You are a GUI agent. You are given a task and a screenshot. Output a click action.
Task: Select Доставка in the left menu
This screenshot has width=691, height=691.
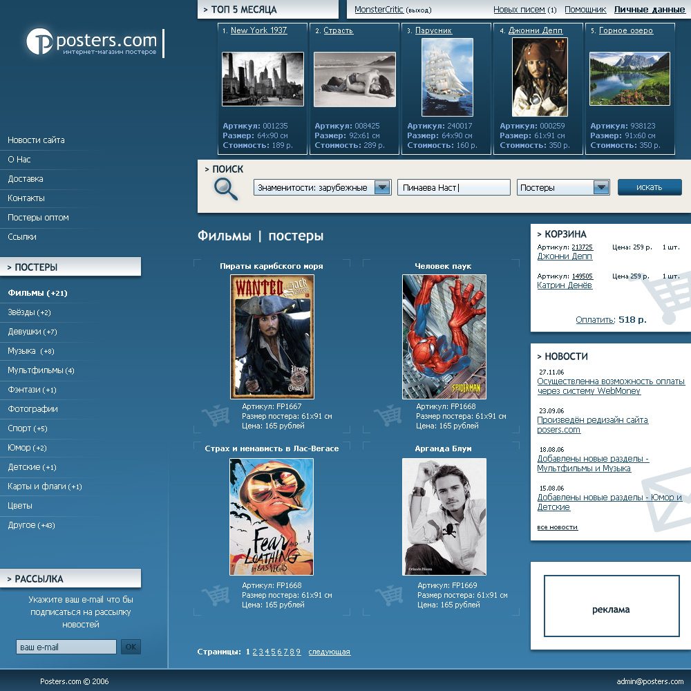coord(26,179)
